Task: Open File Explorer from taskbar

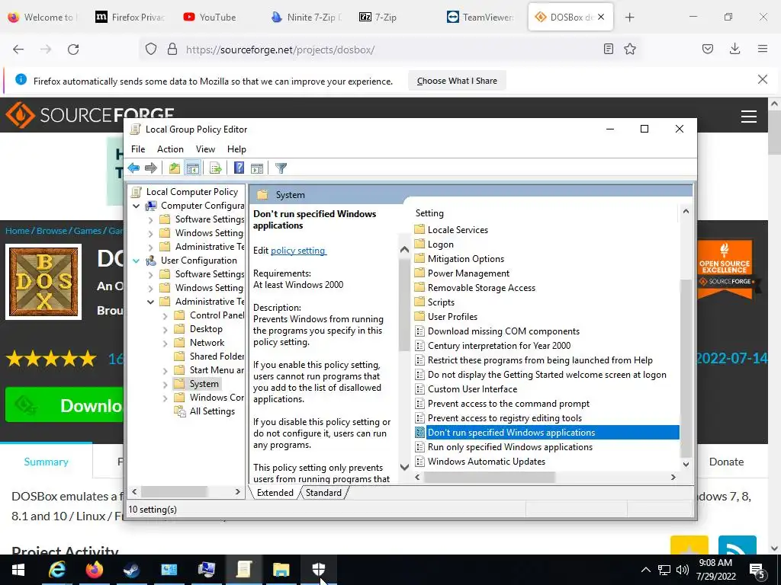Action: click(x=281, y=570)
